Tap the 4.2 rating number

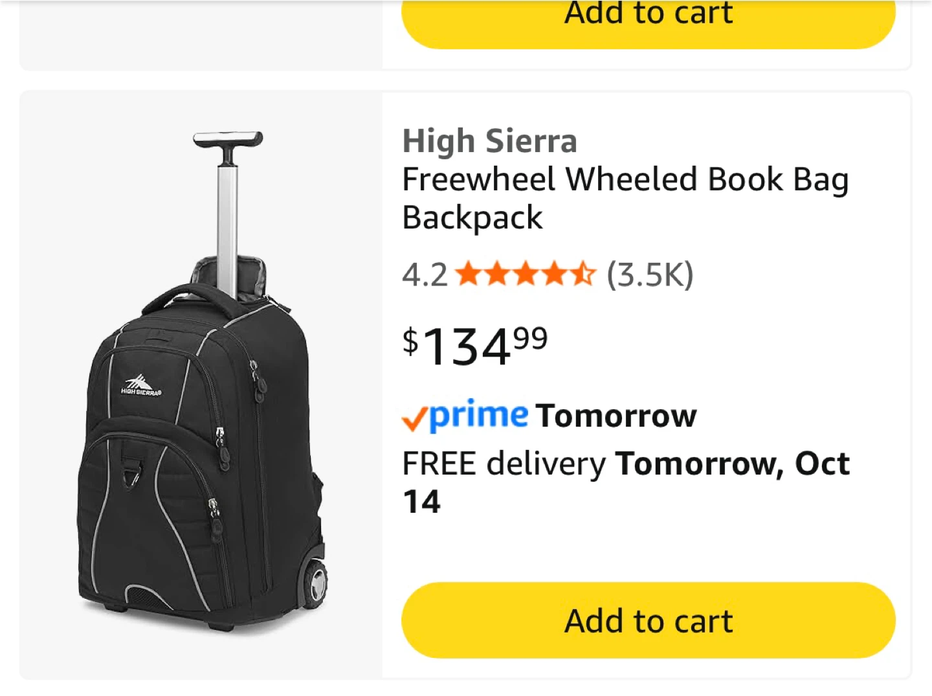point(425,275)
